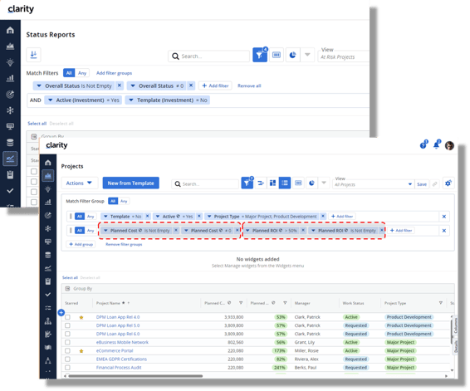Click the New from Template button
Screen dimensions: 470x391
(130, 183)
